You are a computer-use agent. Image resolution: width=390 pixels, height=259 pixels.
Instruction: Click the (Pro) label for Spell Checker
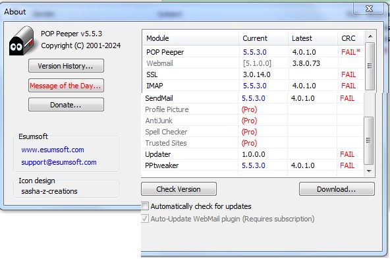coord(249,132)
